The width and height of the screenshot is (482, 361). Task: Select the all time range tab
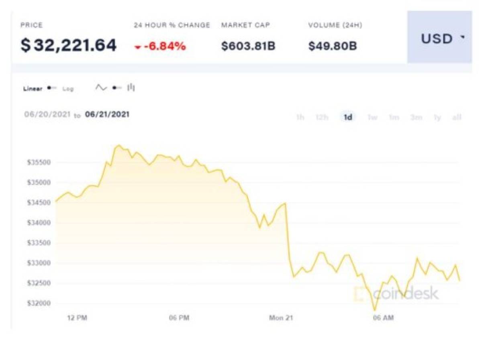(x=457, y=118)
